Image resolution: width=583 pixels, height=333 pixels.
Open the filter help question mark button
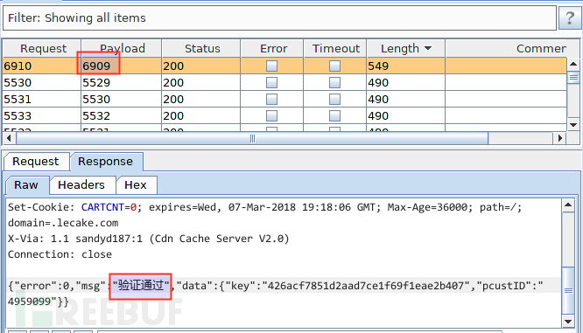pyautogui.click(x=569, y=17)
